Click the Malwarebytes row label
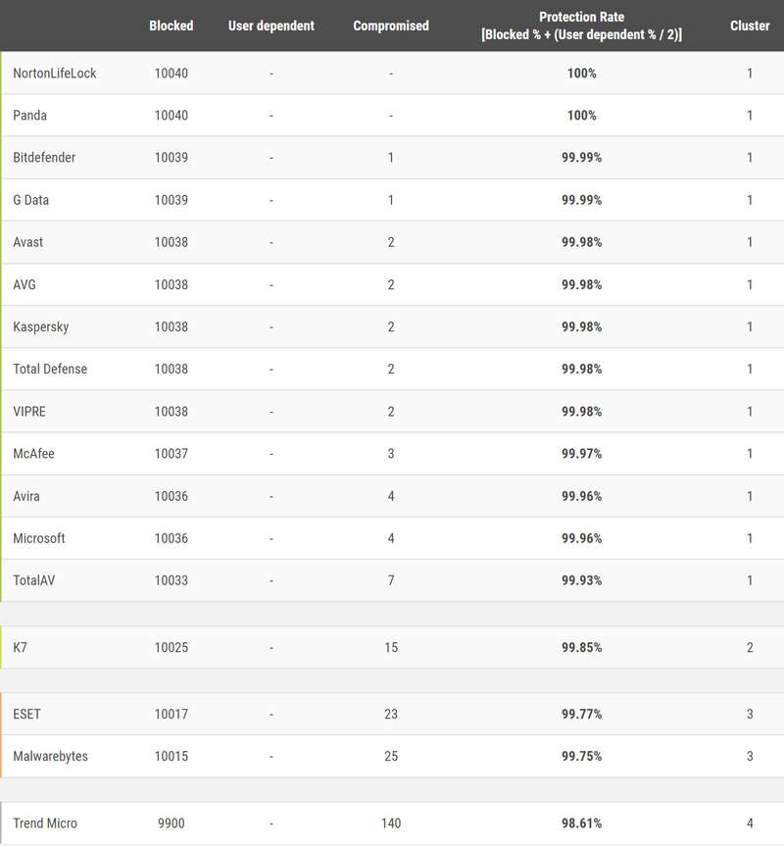Image resolution: width=784 pixels, height=846 pixels. tap(51, 756)
